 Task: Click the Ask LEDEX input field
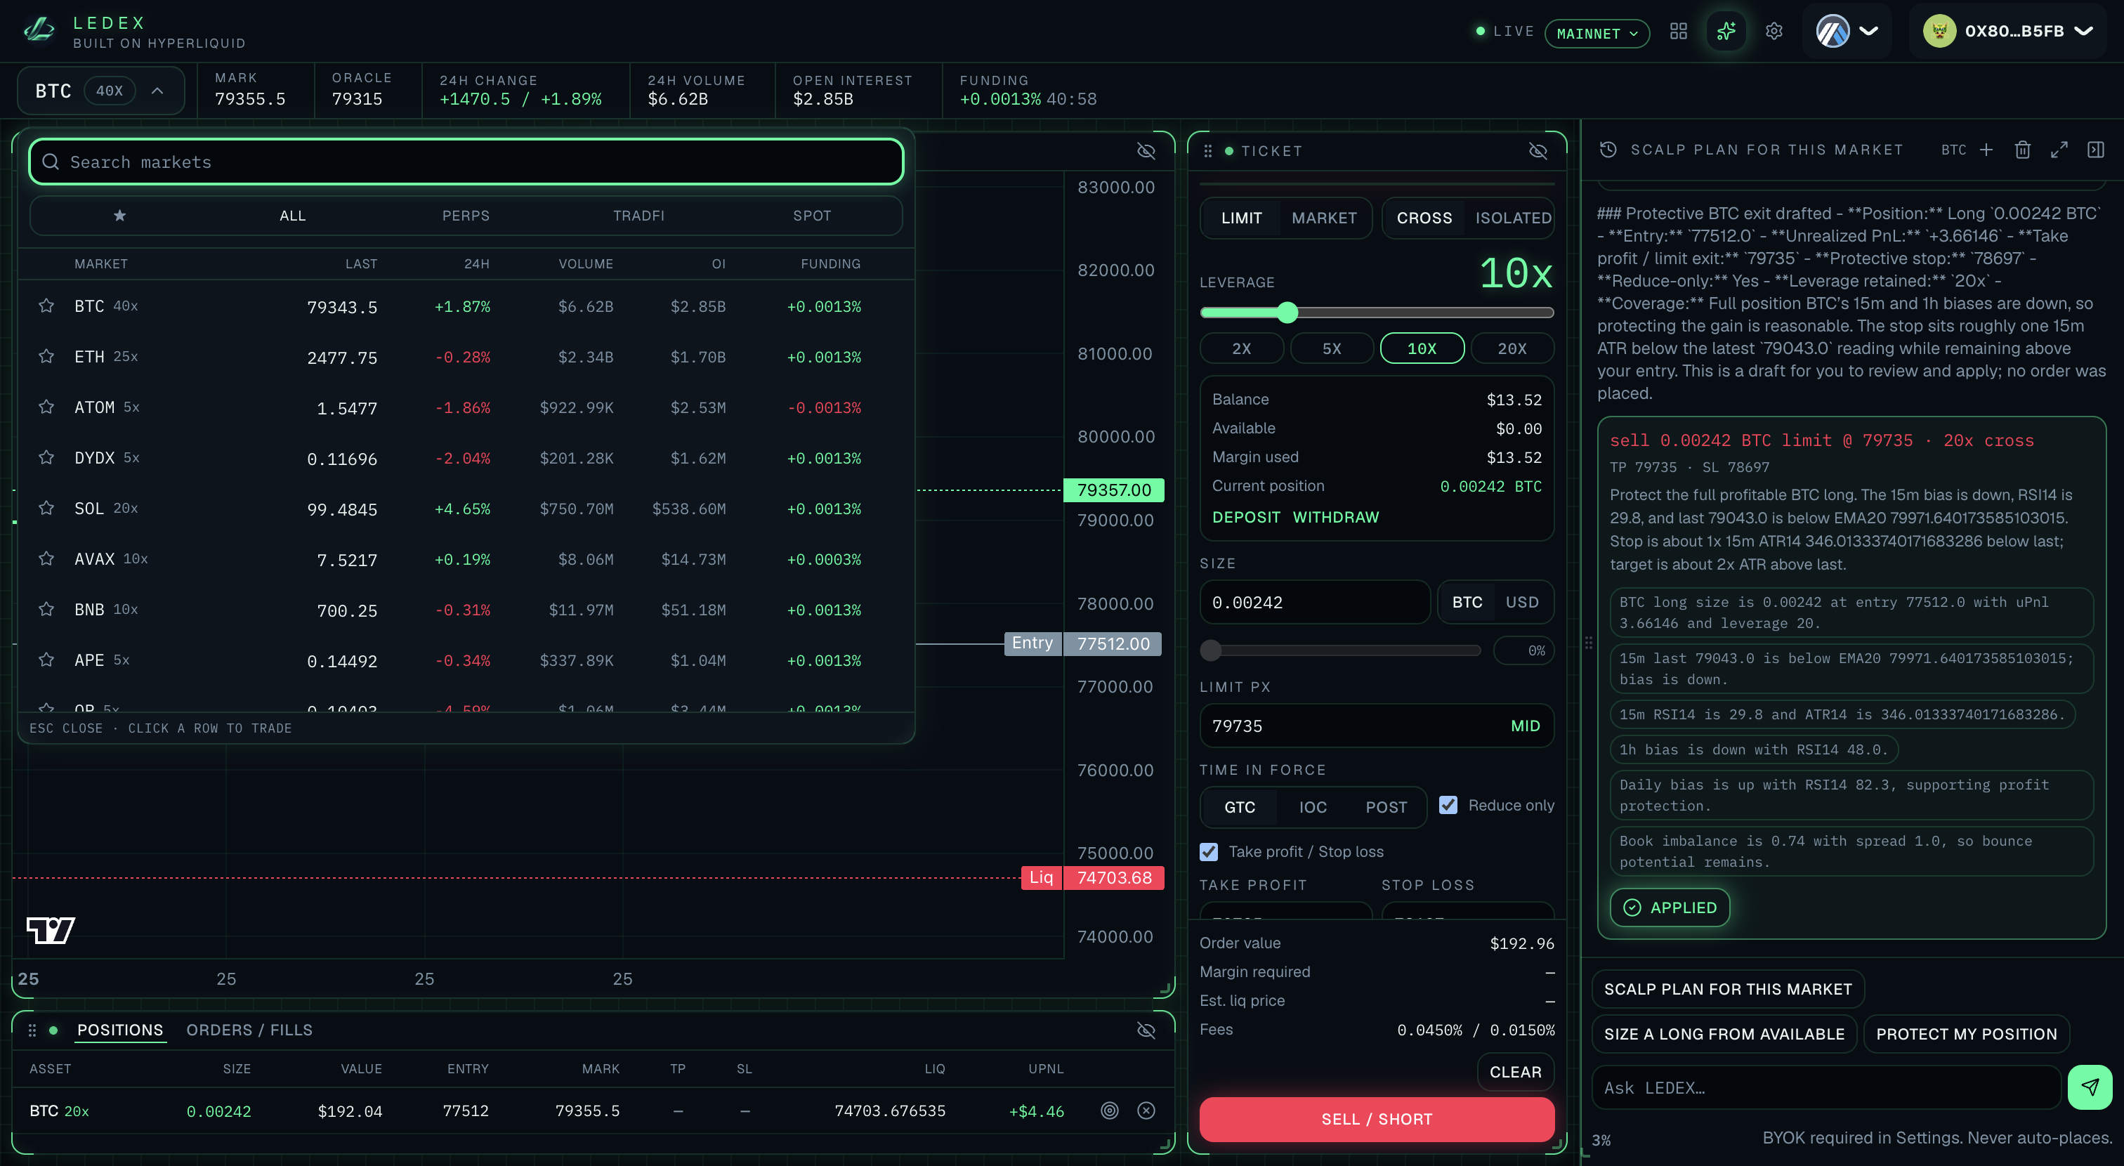tap(1825, 1087)
